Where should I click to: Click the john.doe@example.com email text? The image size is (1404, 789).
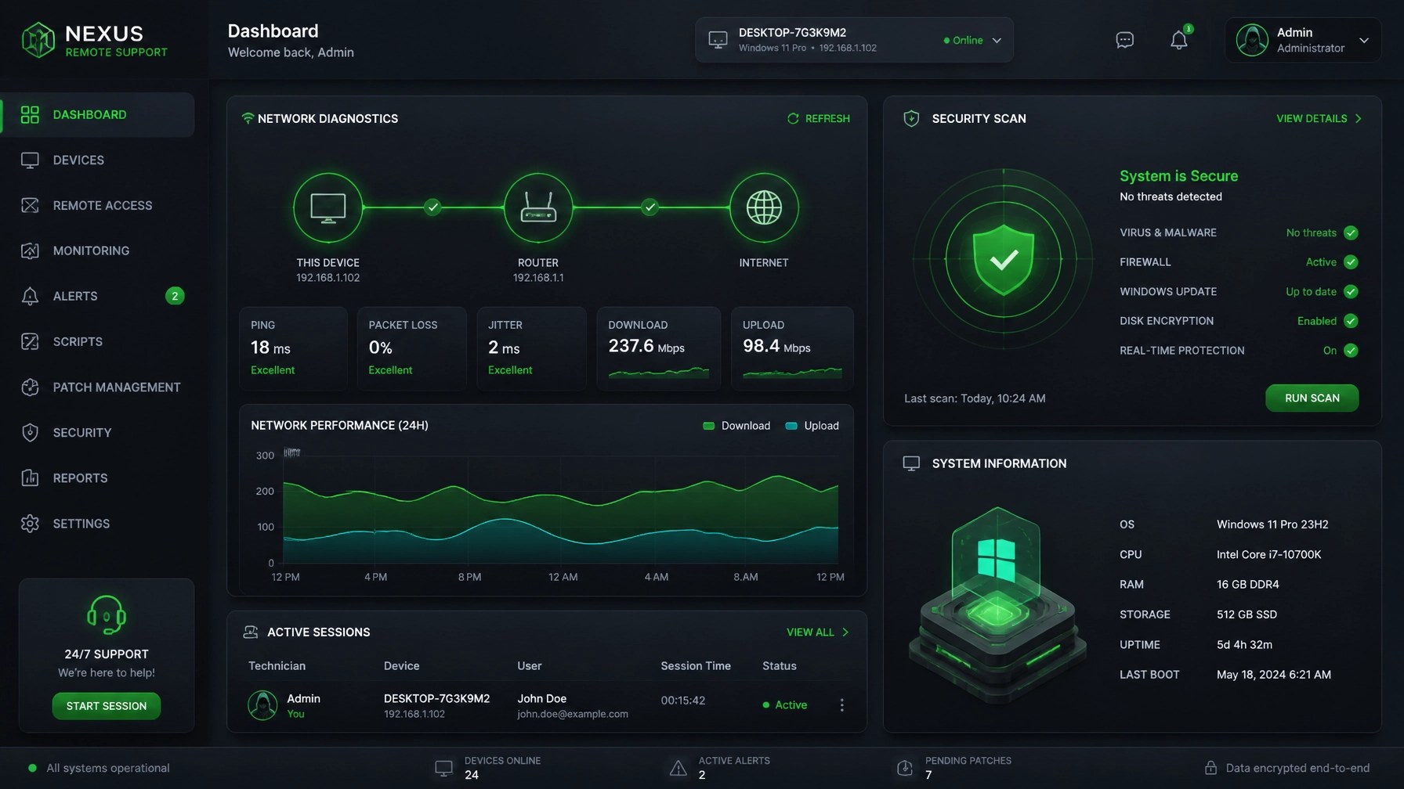573,714
